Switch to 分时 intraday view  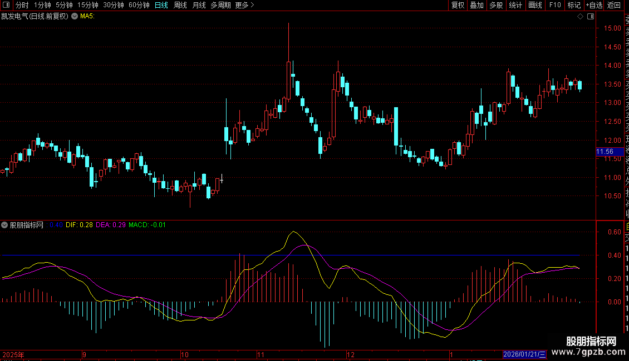coord(22,5)
